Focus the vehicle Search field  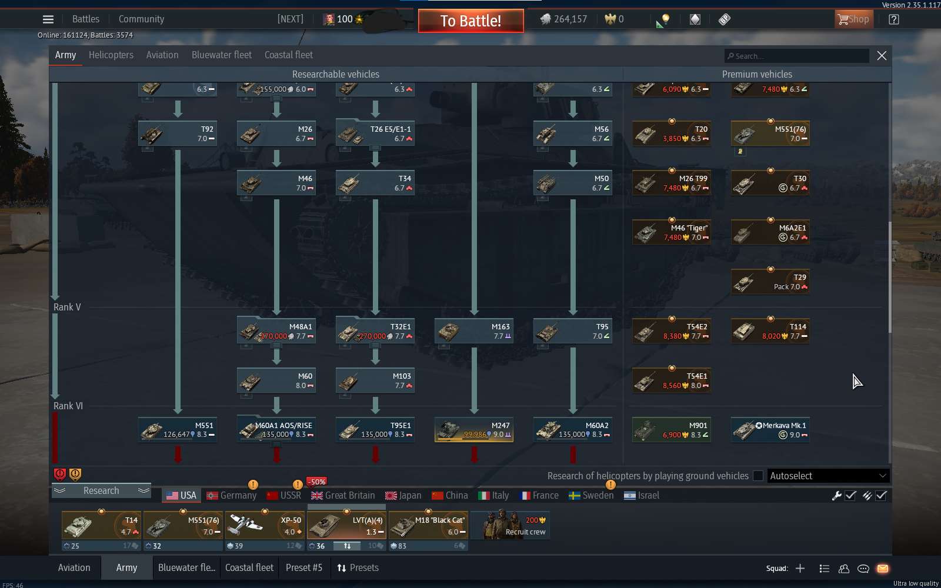tap(797, 56)
